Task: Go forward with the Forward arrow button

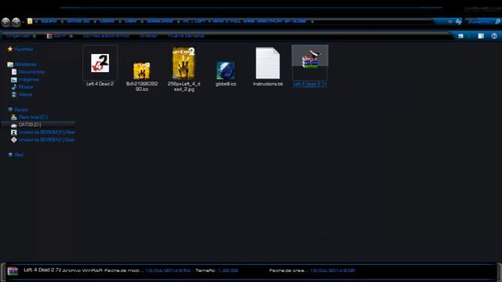Action: (x=16, y=22)
